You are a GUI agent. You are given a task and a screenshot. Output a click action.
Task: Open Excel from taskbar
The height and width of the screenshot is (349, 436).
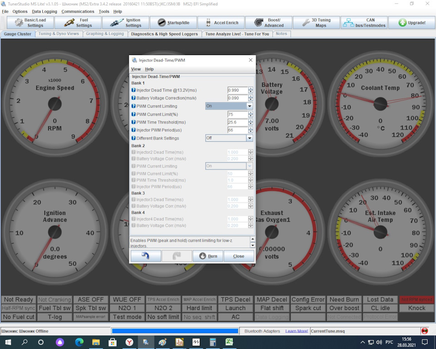click(x=229, y=342)
